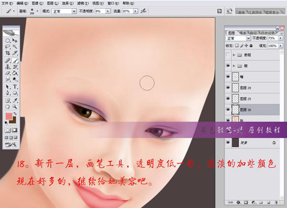Hide layer 30 visibility eye

coord(228,110)
